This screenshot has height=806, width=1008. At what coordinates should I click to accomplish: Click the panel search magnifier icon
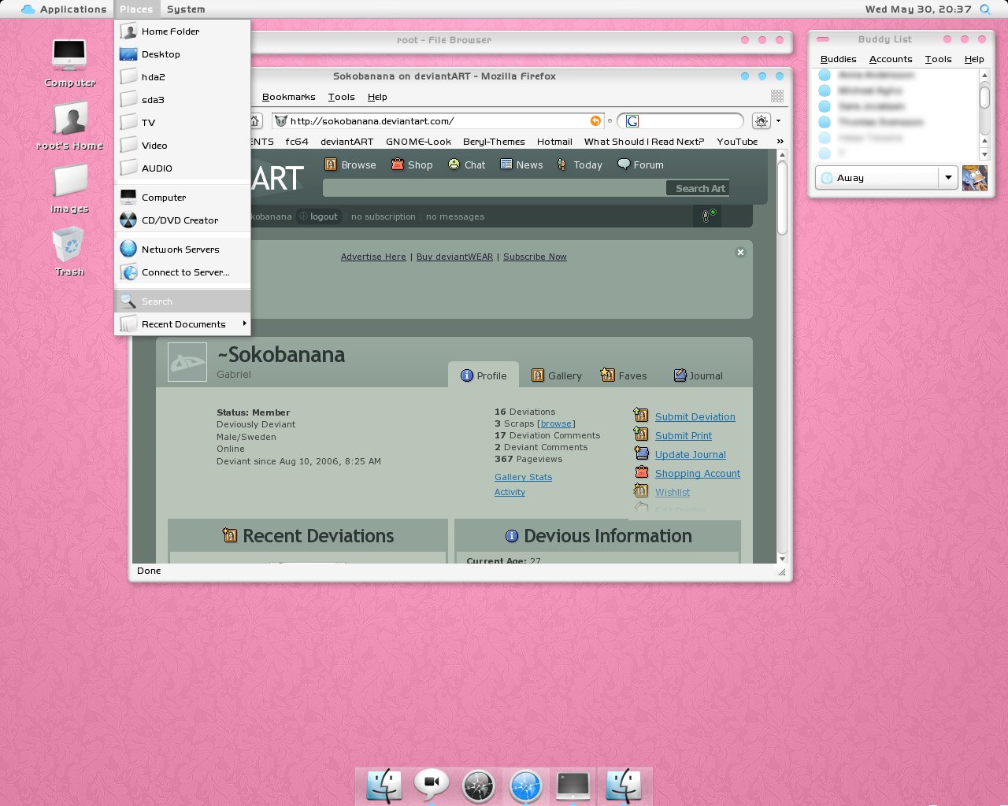[985, 9]
